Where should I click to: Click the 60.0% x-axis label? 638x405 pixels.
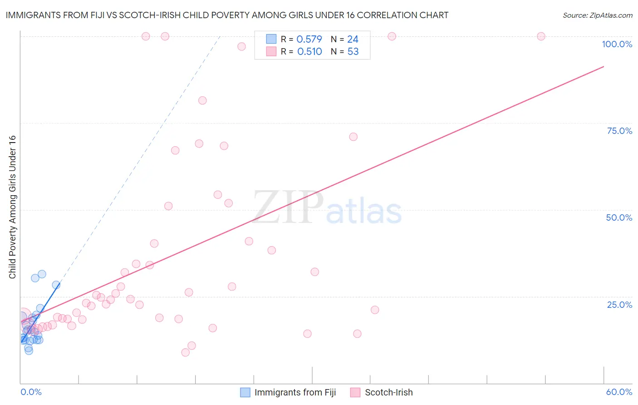pos(619,392)
